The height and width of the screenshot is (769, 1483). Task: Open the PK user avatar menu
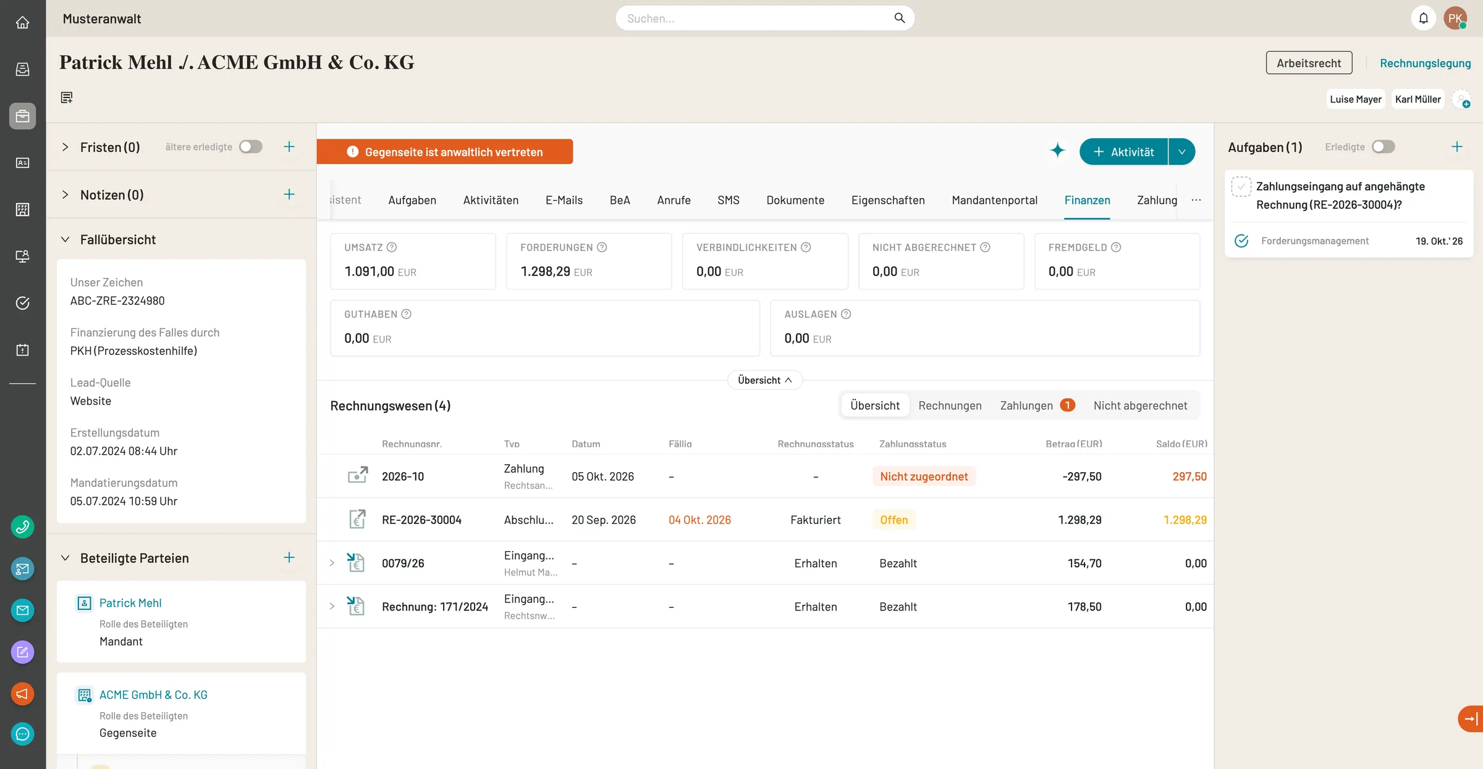pyautogui.click(x=1455, y=18)
